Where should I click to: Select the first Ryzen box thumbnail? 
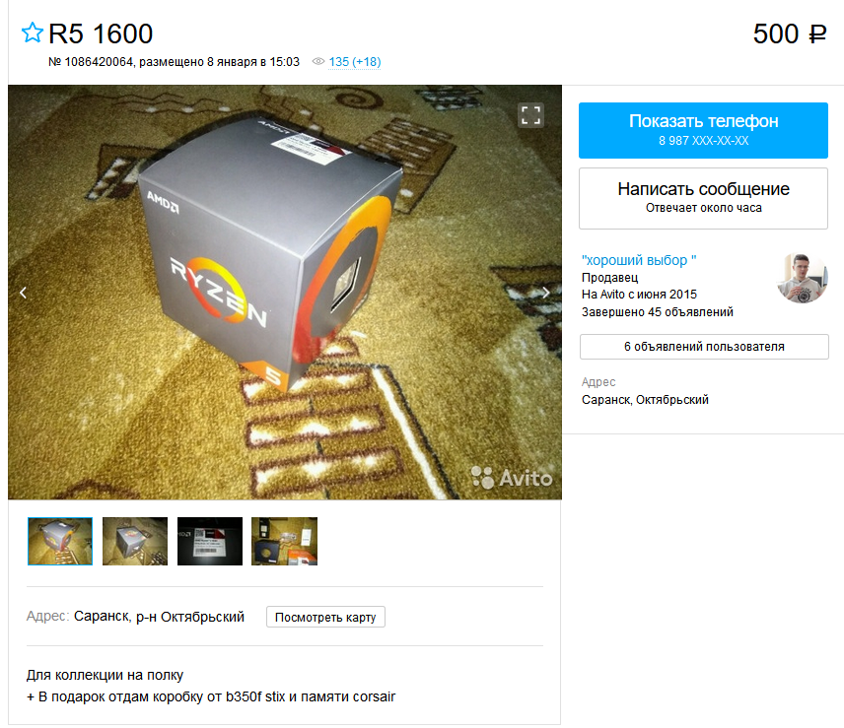tap(60, 541)
